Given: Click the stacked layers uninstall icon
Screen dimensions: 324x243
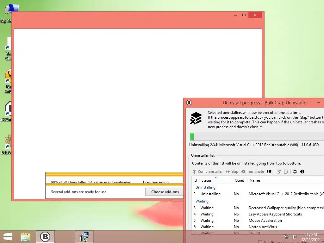Looking at the screenshot, I should [x=196, y=118].
